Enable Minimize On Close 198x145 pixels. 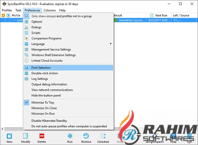pyautogui.click(x=68, y=108)
